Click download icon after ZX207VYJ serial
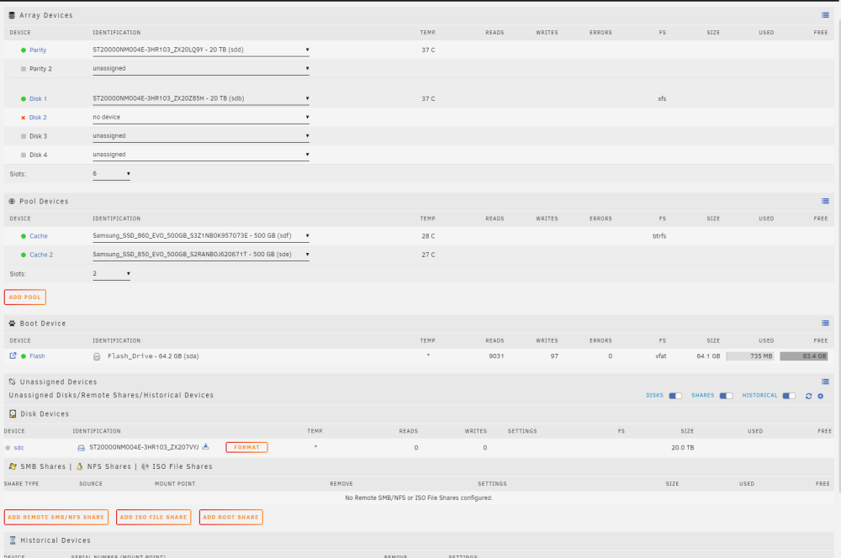 [x=205, y=446]
